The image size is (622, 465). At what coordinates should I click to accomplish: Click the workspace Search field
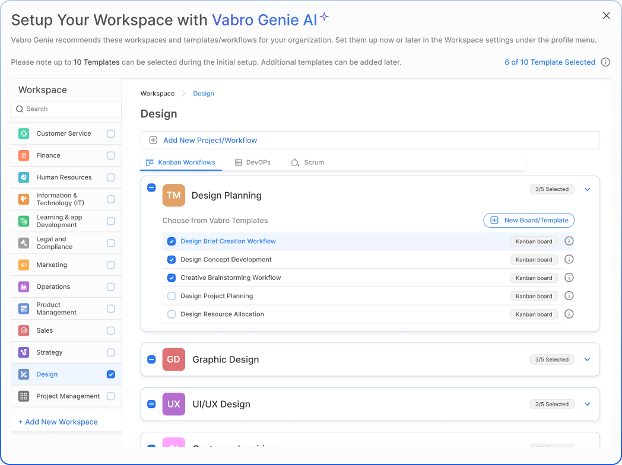(66, 109)
